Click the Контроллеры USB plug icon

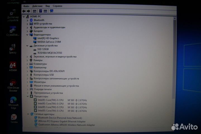point(31,75)
